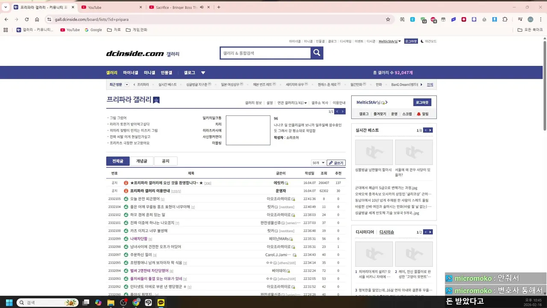The height and width of the screenshot is (308, 547).
Task: Open post '나애차단함'
Action: point(138,239)
